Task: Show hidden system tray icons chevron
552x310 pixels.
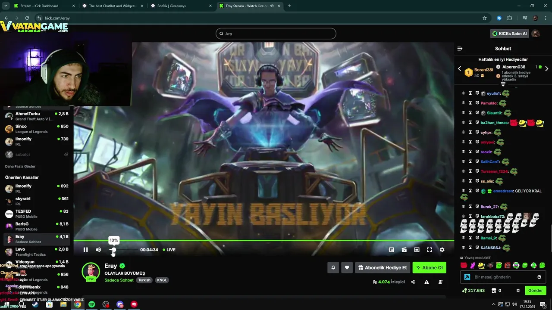Action: point(493,304)
